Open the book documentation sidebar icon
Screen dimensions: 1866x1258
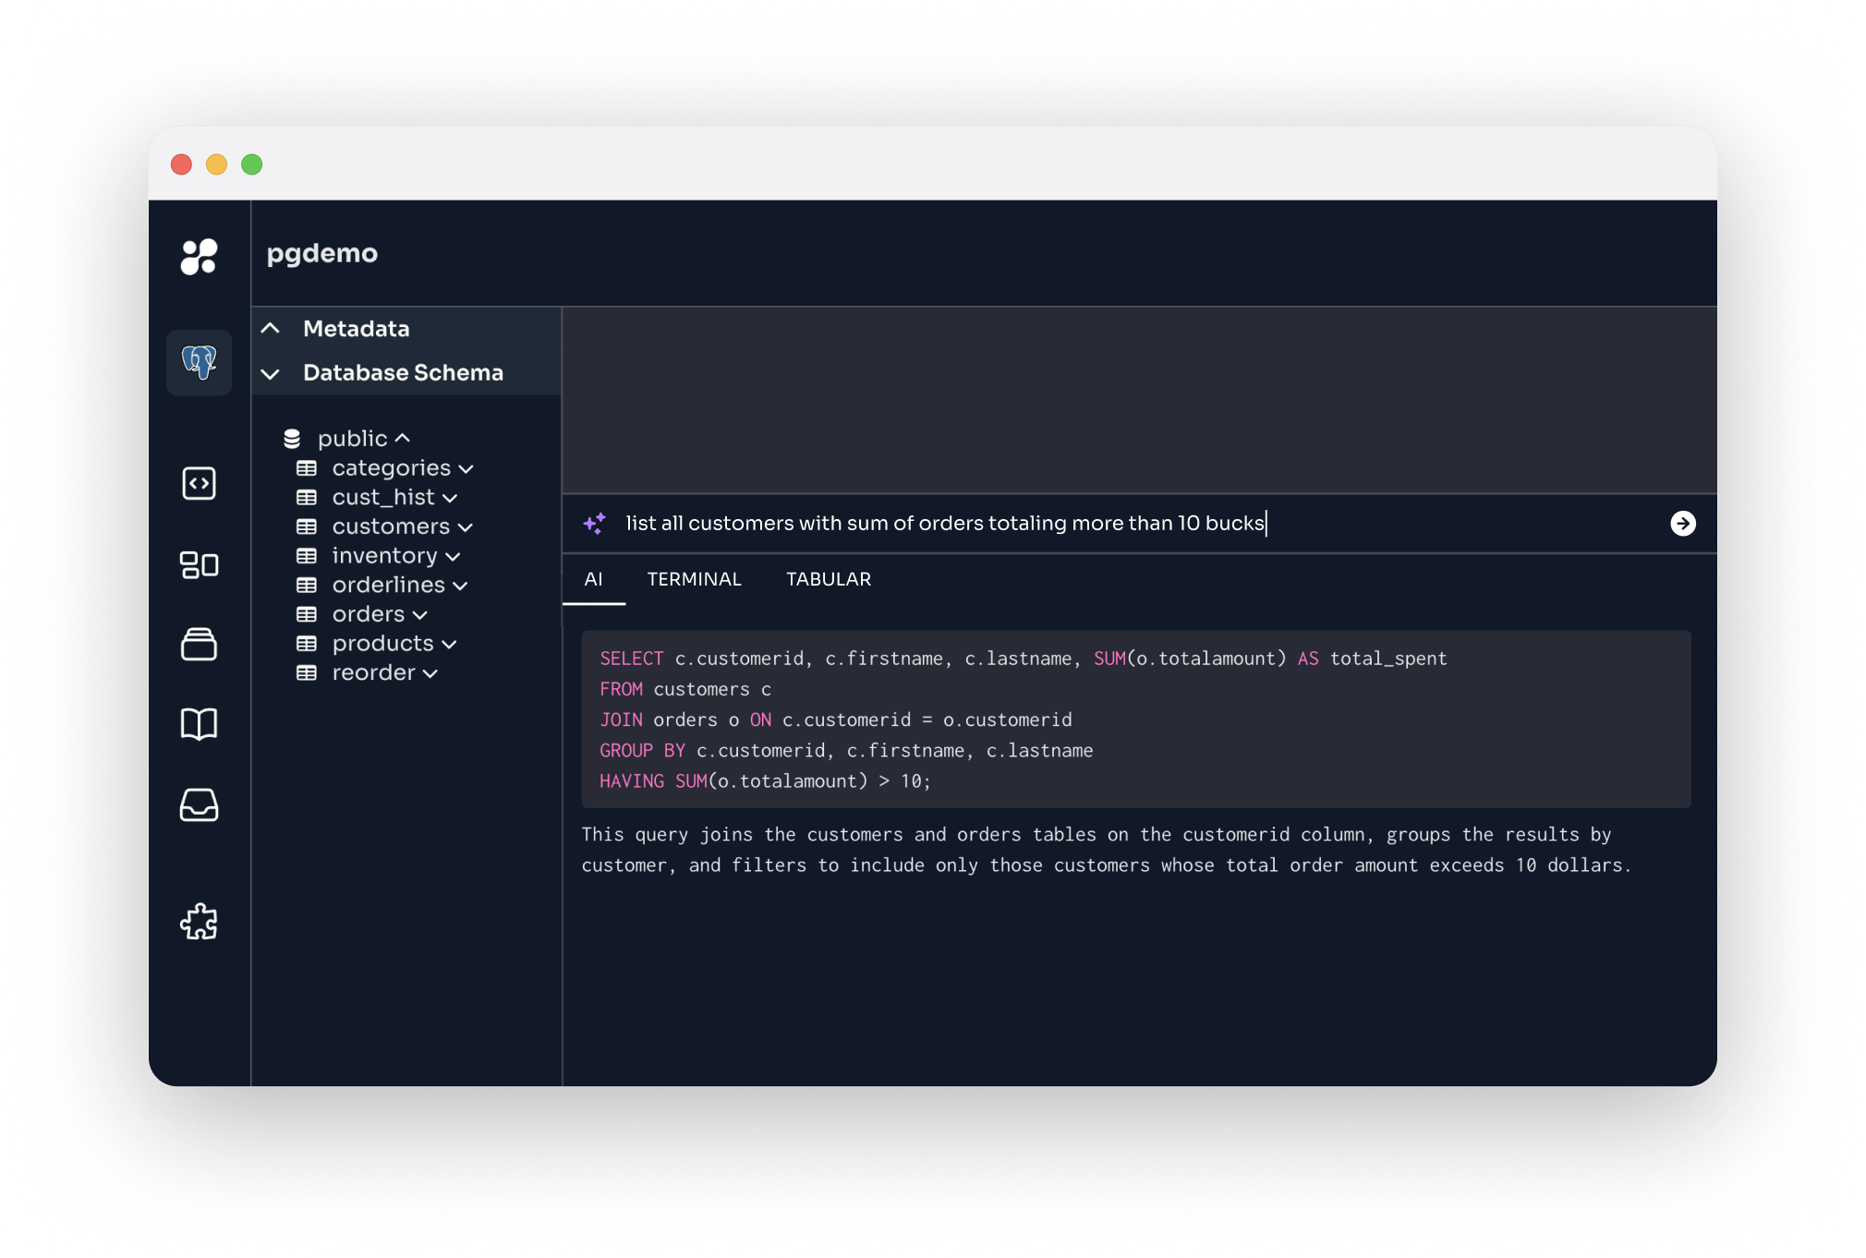(x=199, y=724)
